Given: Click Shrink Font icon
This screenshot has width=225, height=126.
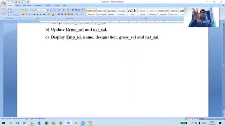Looking at the screenshot, I should (x=51, y=10).
